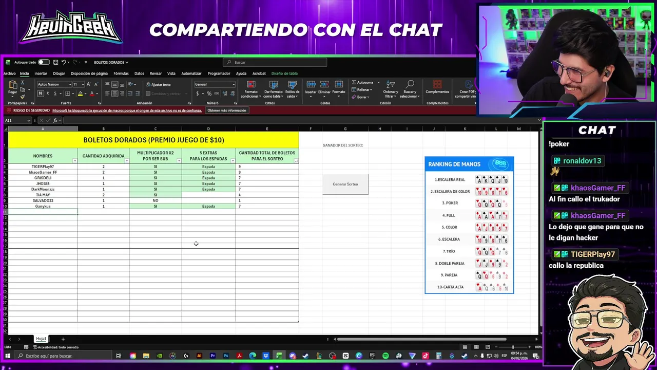This screenshot has width=657, height=370.
Task: Expand the Name Box A11 dropdown
Action: click(x=29, y=120)
